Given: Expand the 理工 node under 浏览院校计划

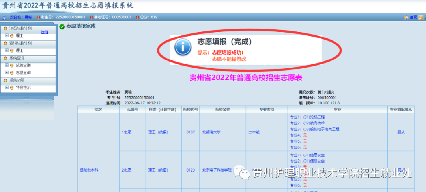Looking at the screenshot, I should pos(7,35).
